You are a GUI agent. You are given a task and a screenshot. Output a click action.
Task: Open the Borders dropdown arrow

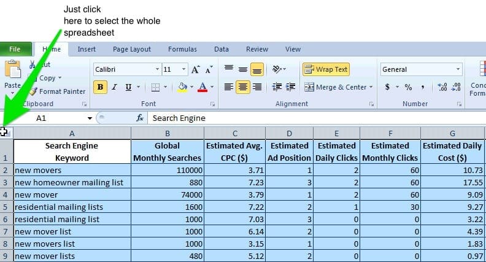[x=165, y=87]
